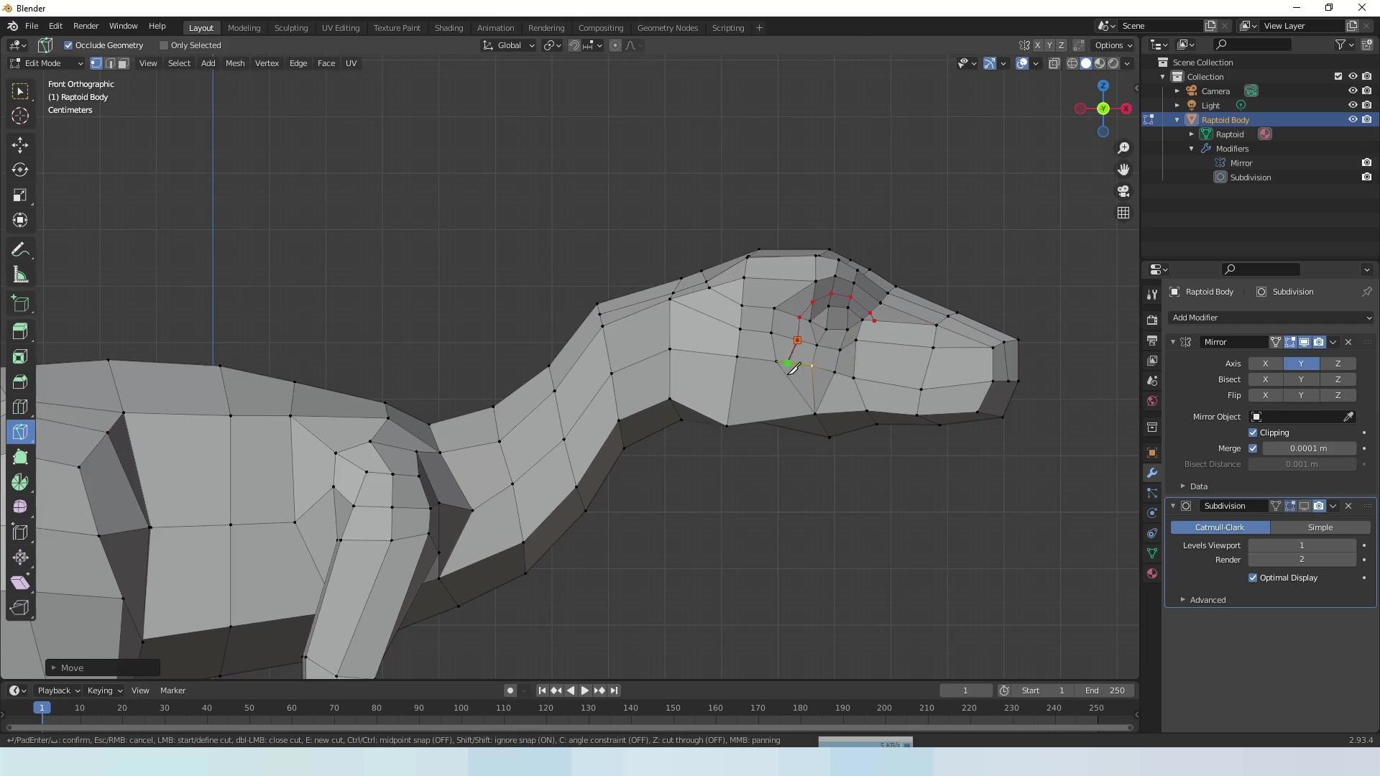Open the Add Modifier dropdown
The image size is (1380, 776).
click(1270, 318)
